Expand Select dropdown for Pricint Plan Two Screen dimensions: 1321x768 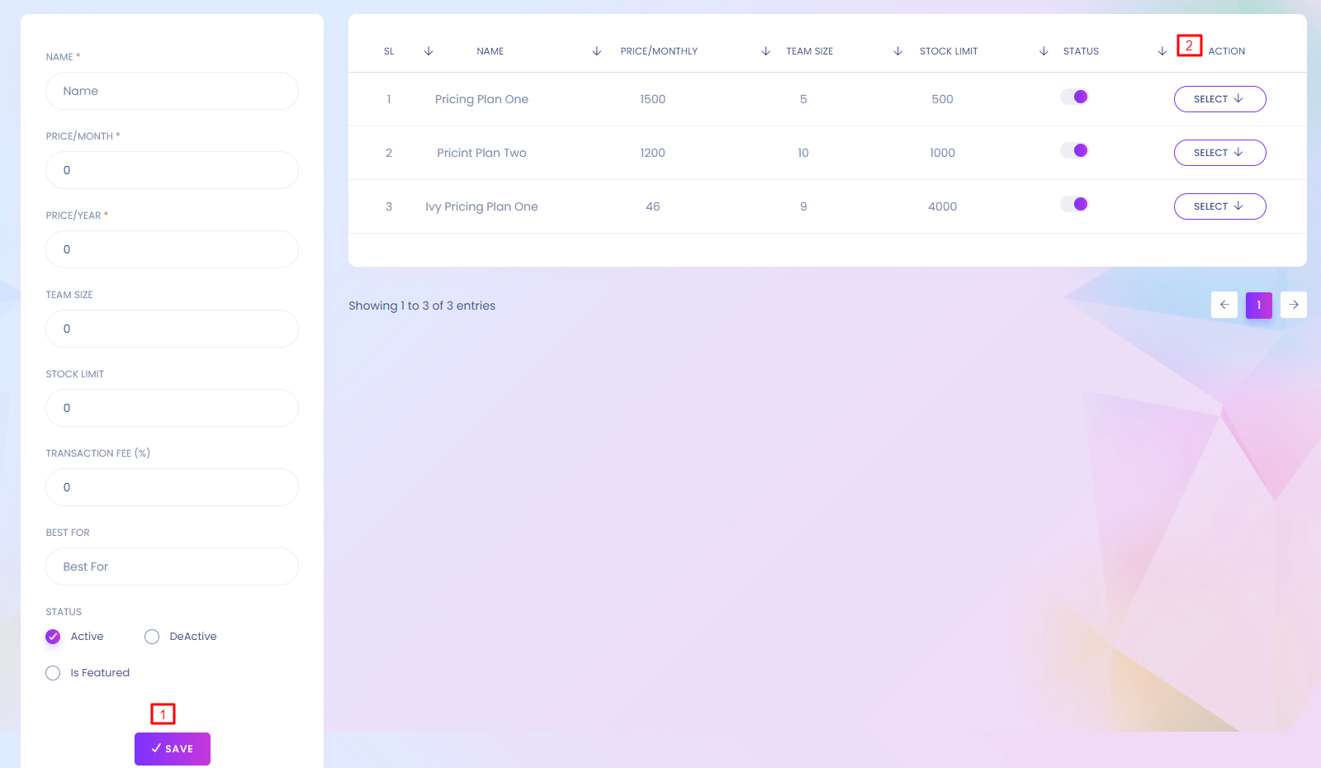point(1219,153)
